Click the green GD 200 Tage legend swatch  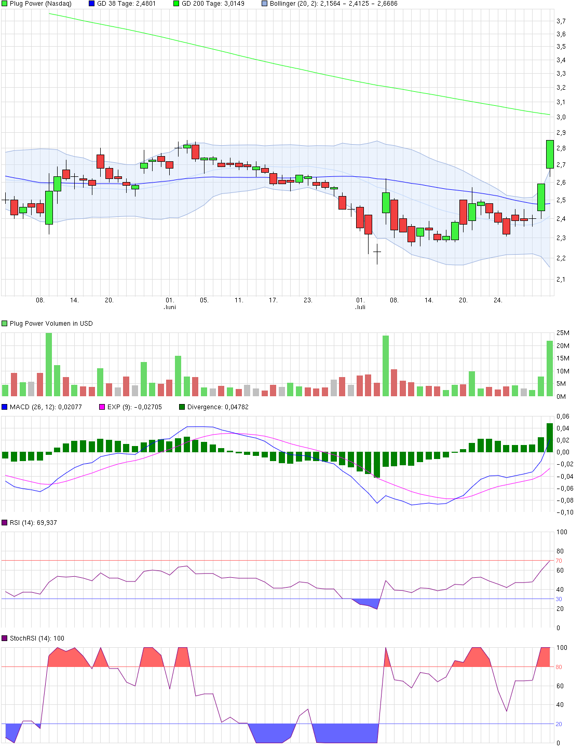click(x=176, y=4)
